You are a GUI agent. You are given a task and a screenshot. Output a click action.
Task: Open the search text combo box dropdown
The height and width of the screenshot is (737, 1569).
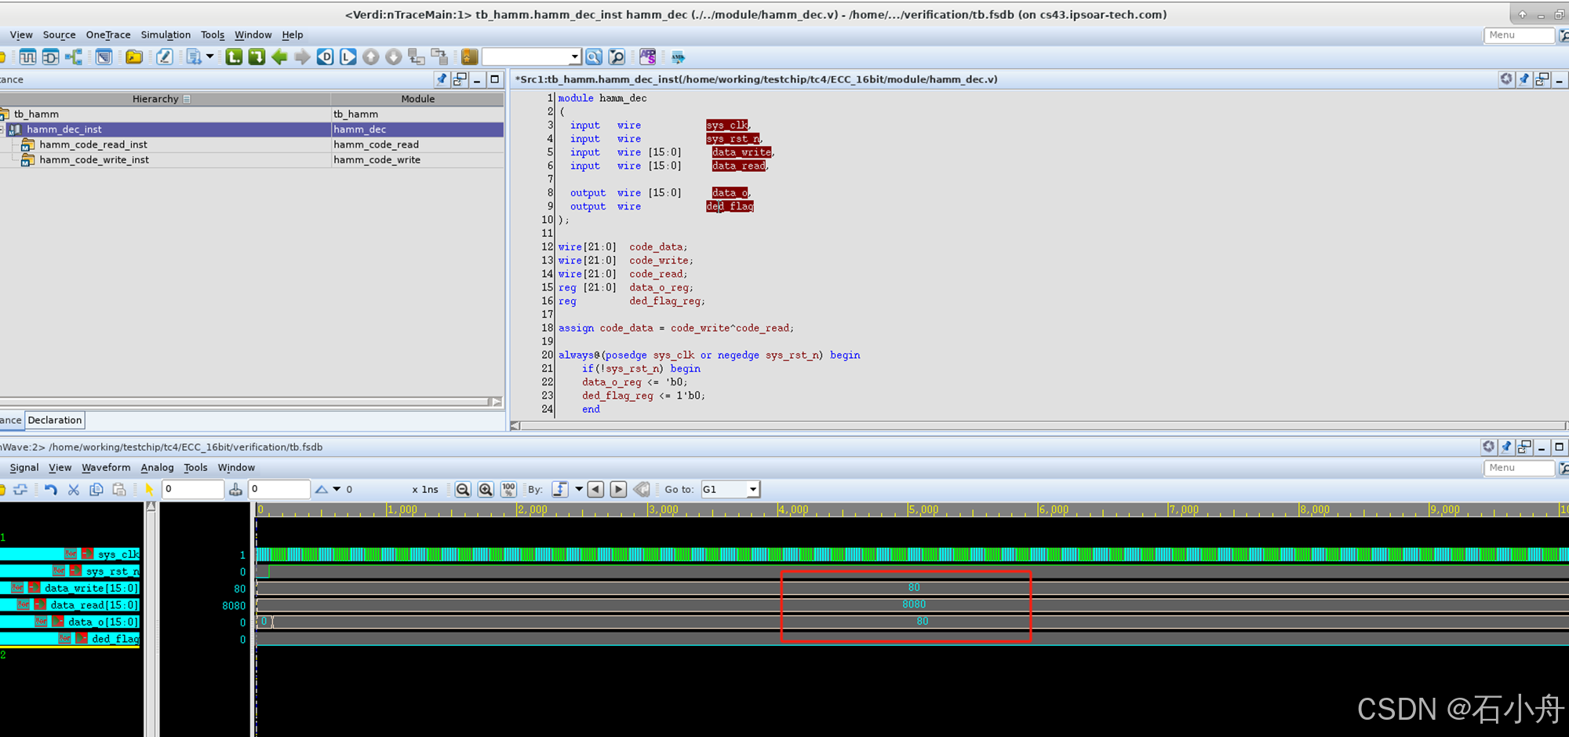(x=575, y=57)
